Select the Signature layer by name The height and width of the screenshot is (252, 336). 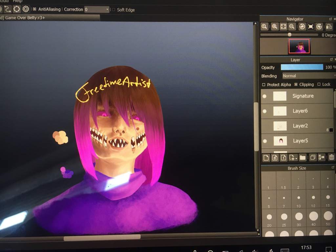pos(303,96)
